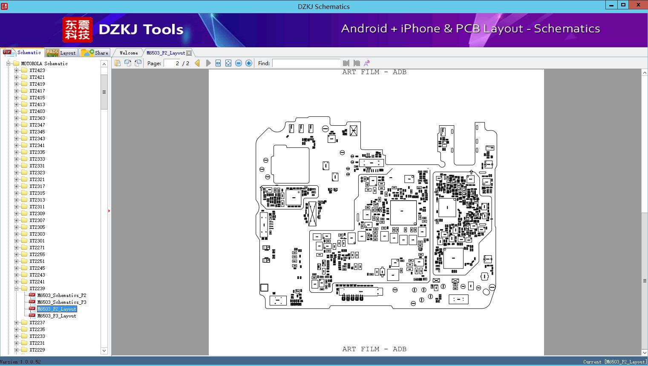
Task: Click the XT2301 folder icon
Action: tap(24, 241)
